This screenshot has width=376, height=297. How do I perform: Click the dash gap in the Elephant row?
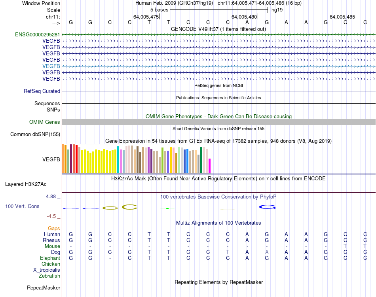point(110,258)
